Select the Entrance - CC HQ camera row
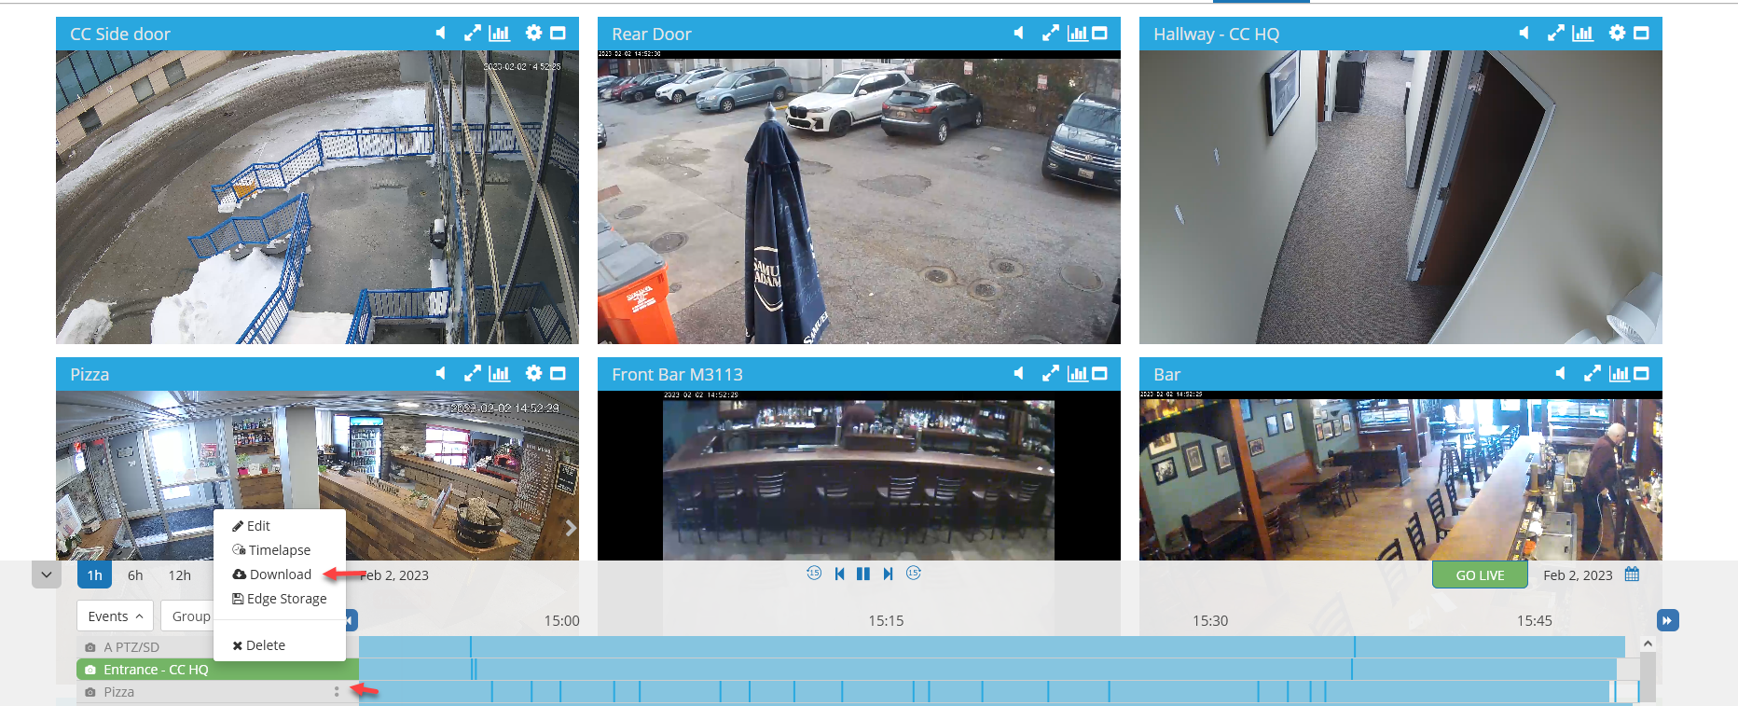Screen dimensions: 1738x706 click(x=217, y=670)
